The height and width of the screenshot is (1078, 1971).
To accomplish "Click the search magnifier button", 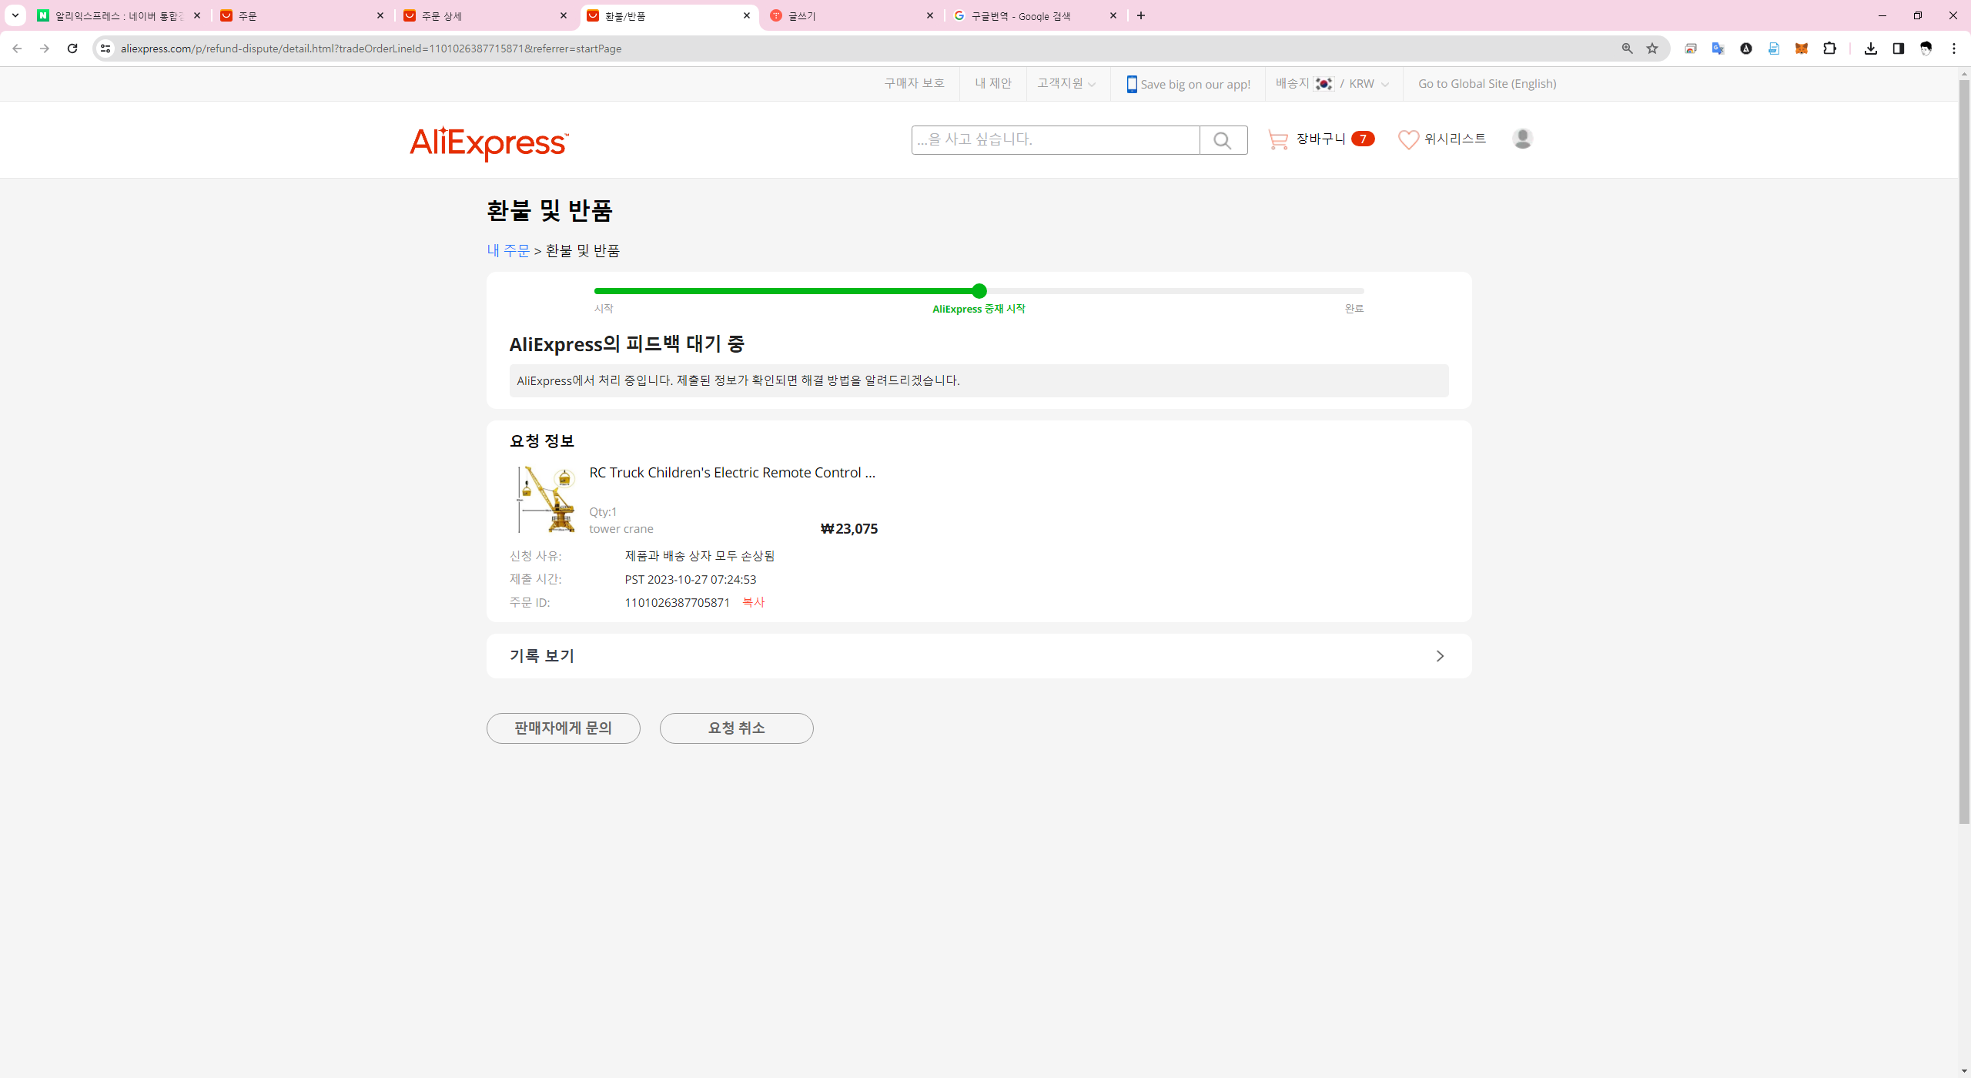I will (x=1223, y=140).
